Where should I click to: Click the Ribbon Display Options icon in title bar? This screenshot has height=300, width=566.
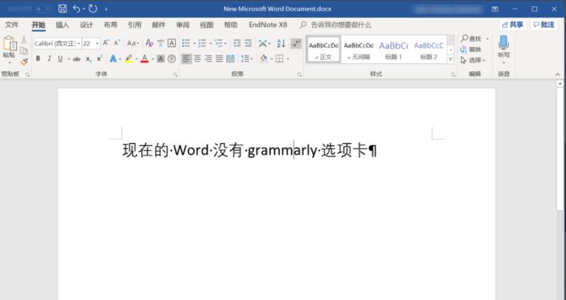[x=495, y=9]
